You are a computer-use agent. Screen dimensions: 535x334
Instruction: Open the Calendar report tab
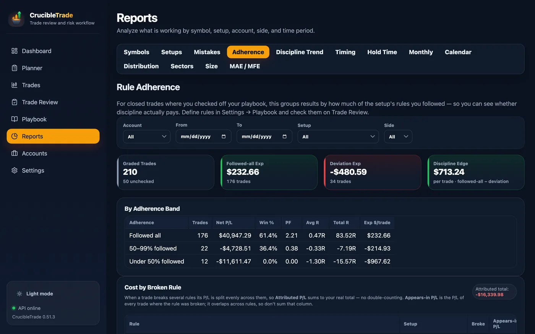click(x=458, y=52)
